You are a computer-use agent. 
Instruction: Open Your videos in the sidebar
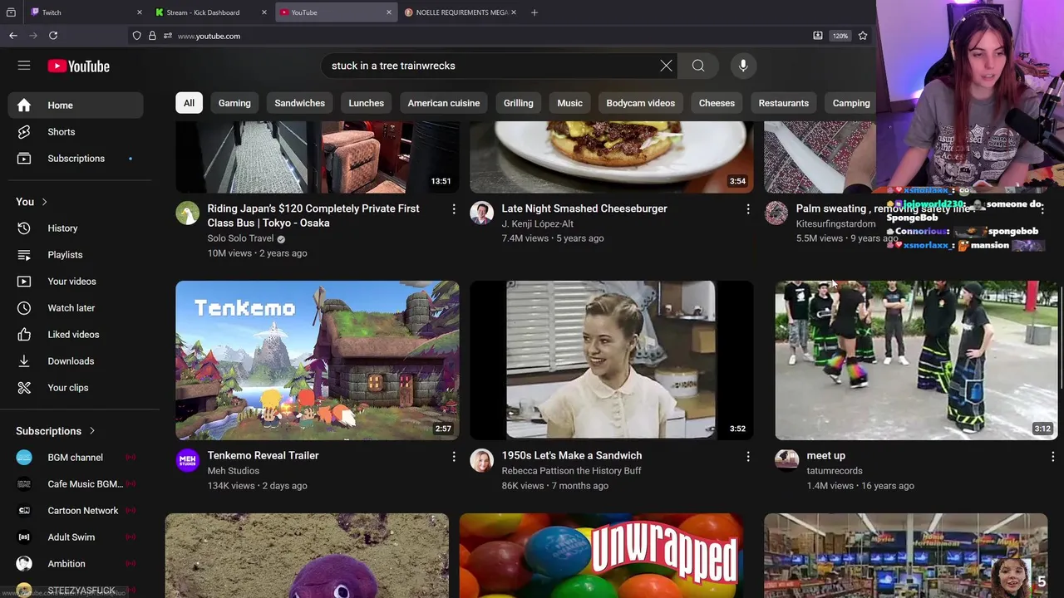pos(76,282)
